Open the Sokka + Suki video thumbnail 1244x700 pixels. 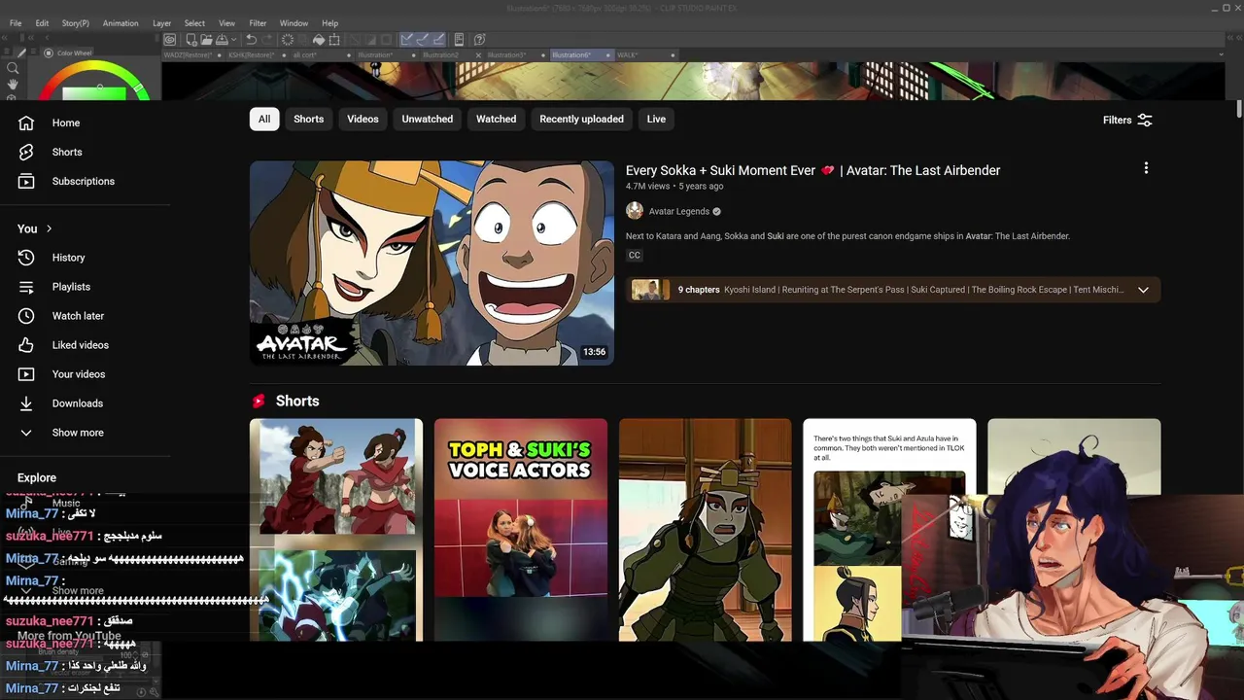432,262
